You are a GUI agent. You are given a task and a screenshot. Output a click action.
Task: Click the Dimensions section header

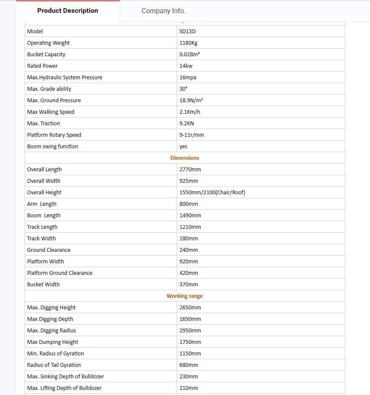(x=184, y=158)
